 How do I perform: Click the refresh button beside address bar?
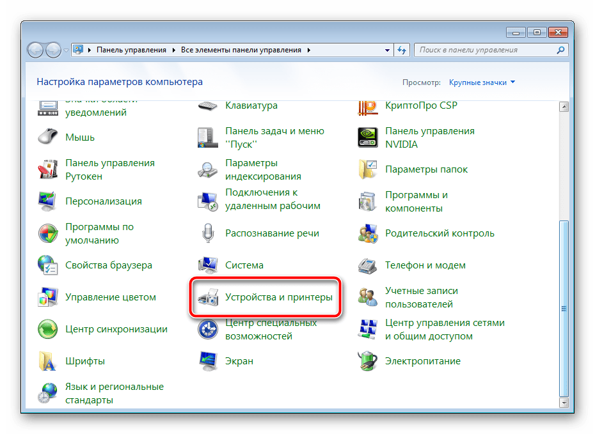(402, 50)
